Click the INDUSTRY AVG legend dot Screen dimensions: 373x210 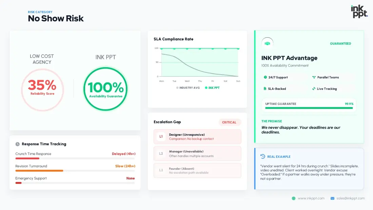[177, 88]
